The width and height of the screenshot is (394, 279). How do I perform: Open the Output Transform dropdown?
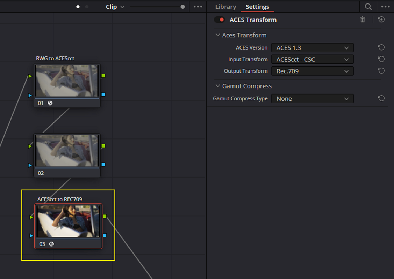point(312,71)
